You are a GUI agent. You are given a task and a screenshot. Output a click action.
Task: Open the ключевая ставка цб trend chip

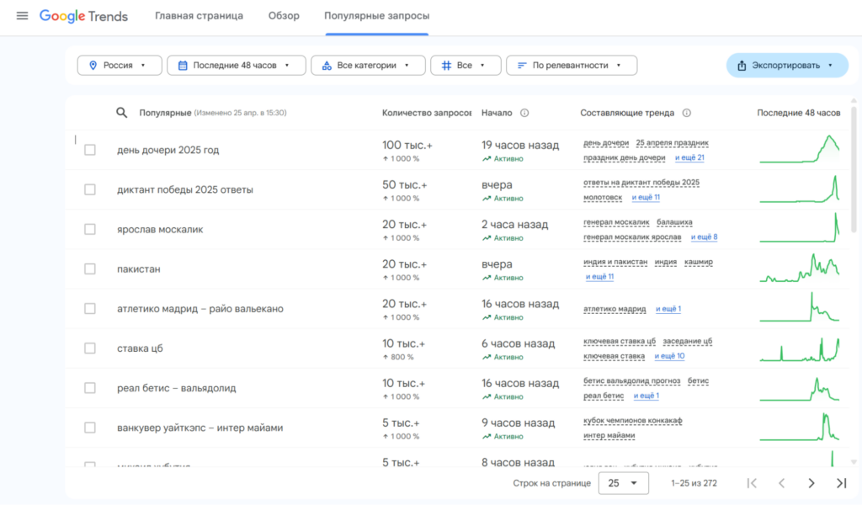click(x=620, y=341)
